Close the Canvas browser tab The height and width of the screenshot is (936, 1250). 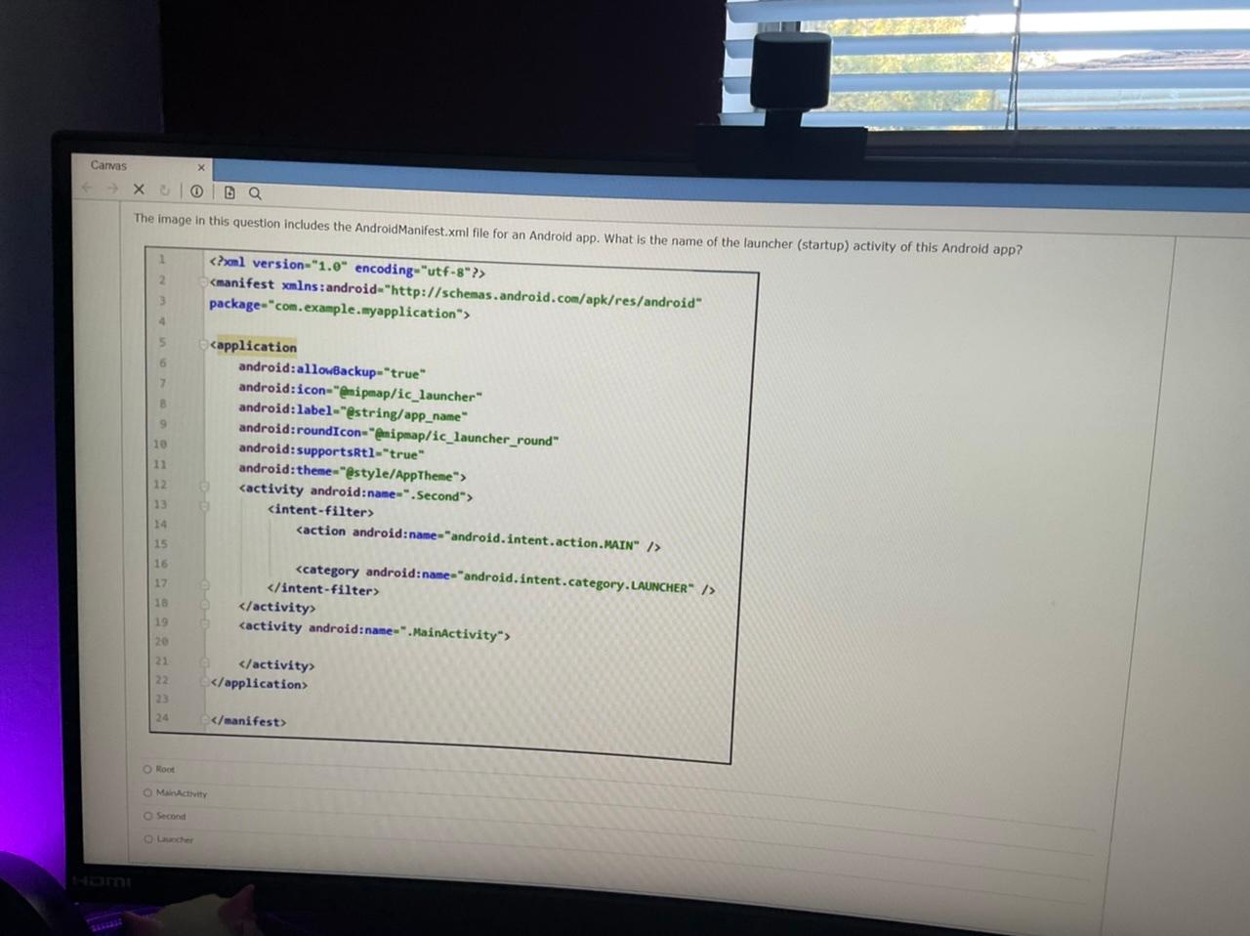[x=201, y=167]
